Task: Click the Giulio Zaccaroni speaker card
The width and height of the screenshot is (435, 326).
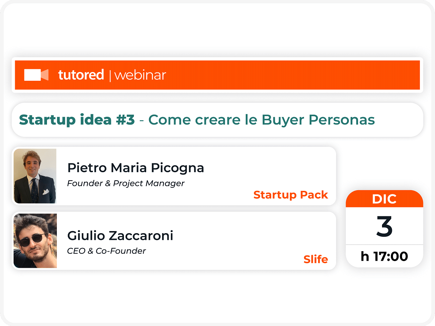Action: tap(174, 241)
